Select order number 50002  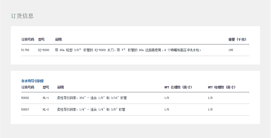[x=25, y=98]
